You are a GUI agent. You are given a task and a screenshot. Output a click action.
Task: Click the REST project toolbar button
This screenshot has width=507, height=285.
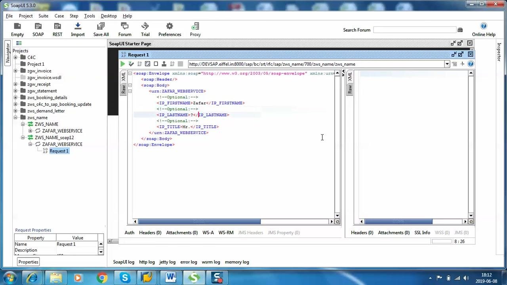[57, 30]
